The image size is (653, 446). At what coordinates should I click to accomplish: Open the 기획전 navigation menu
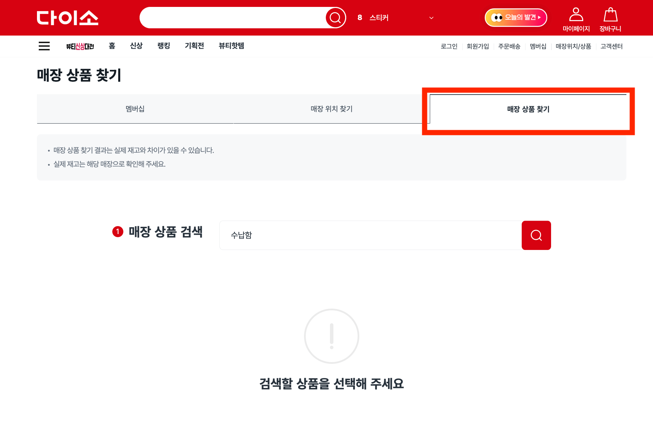point(194,46)
